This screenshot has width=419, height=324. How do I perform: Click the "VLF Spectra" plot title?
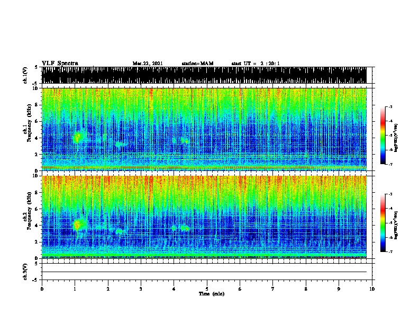60,63
